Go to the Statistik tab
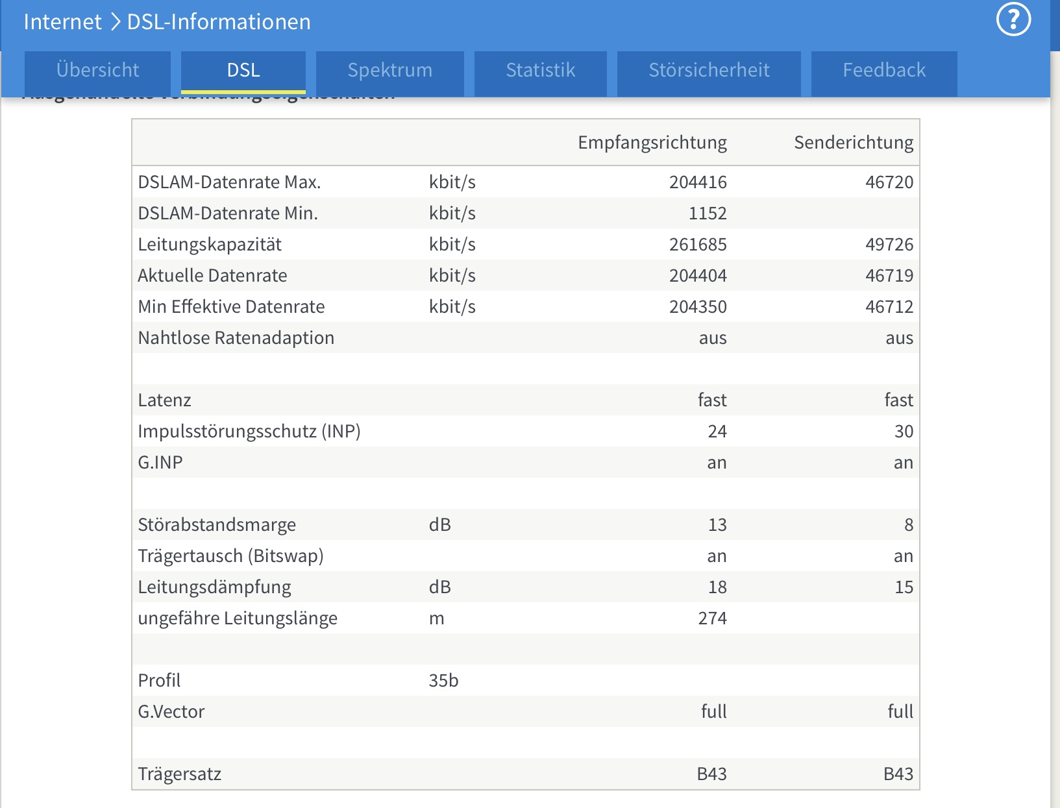The height and width of the screenshot is (808, 1060). (x=541, y=73)
